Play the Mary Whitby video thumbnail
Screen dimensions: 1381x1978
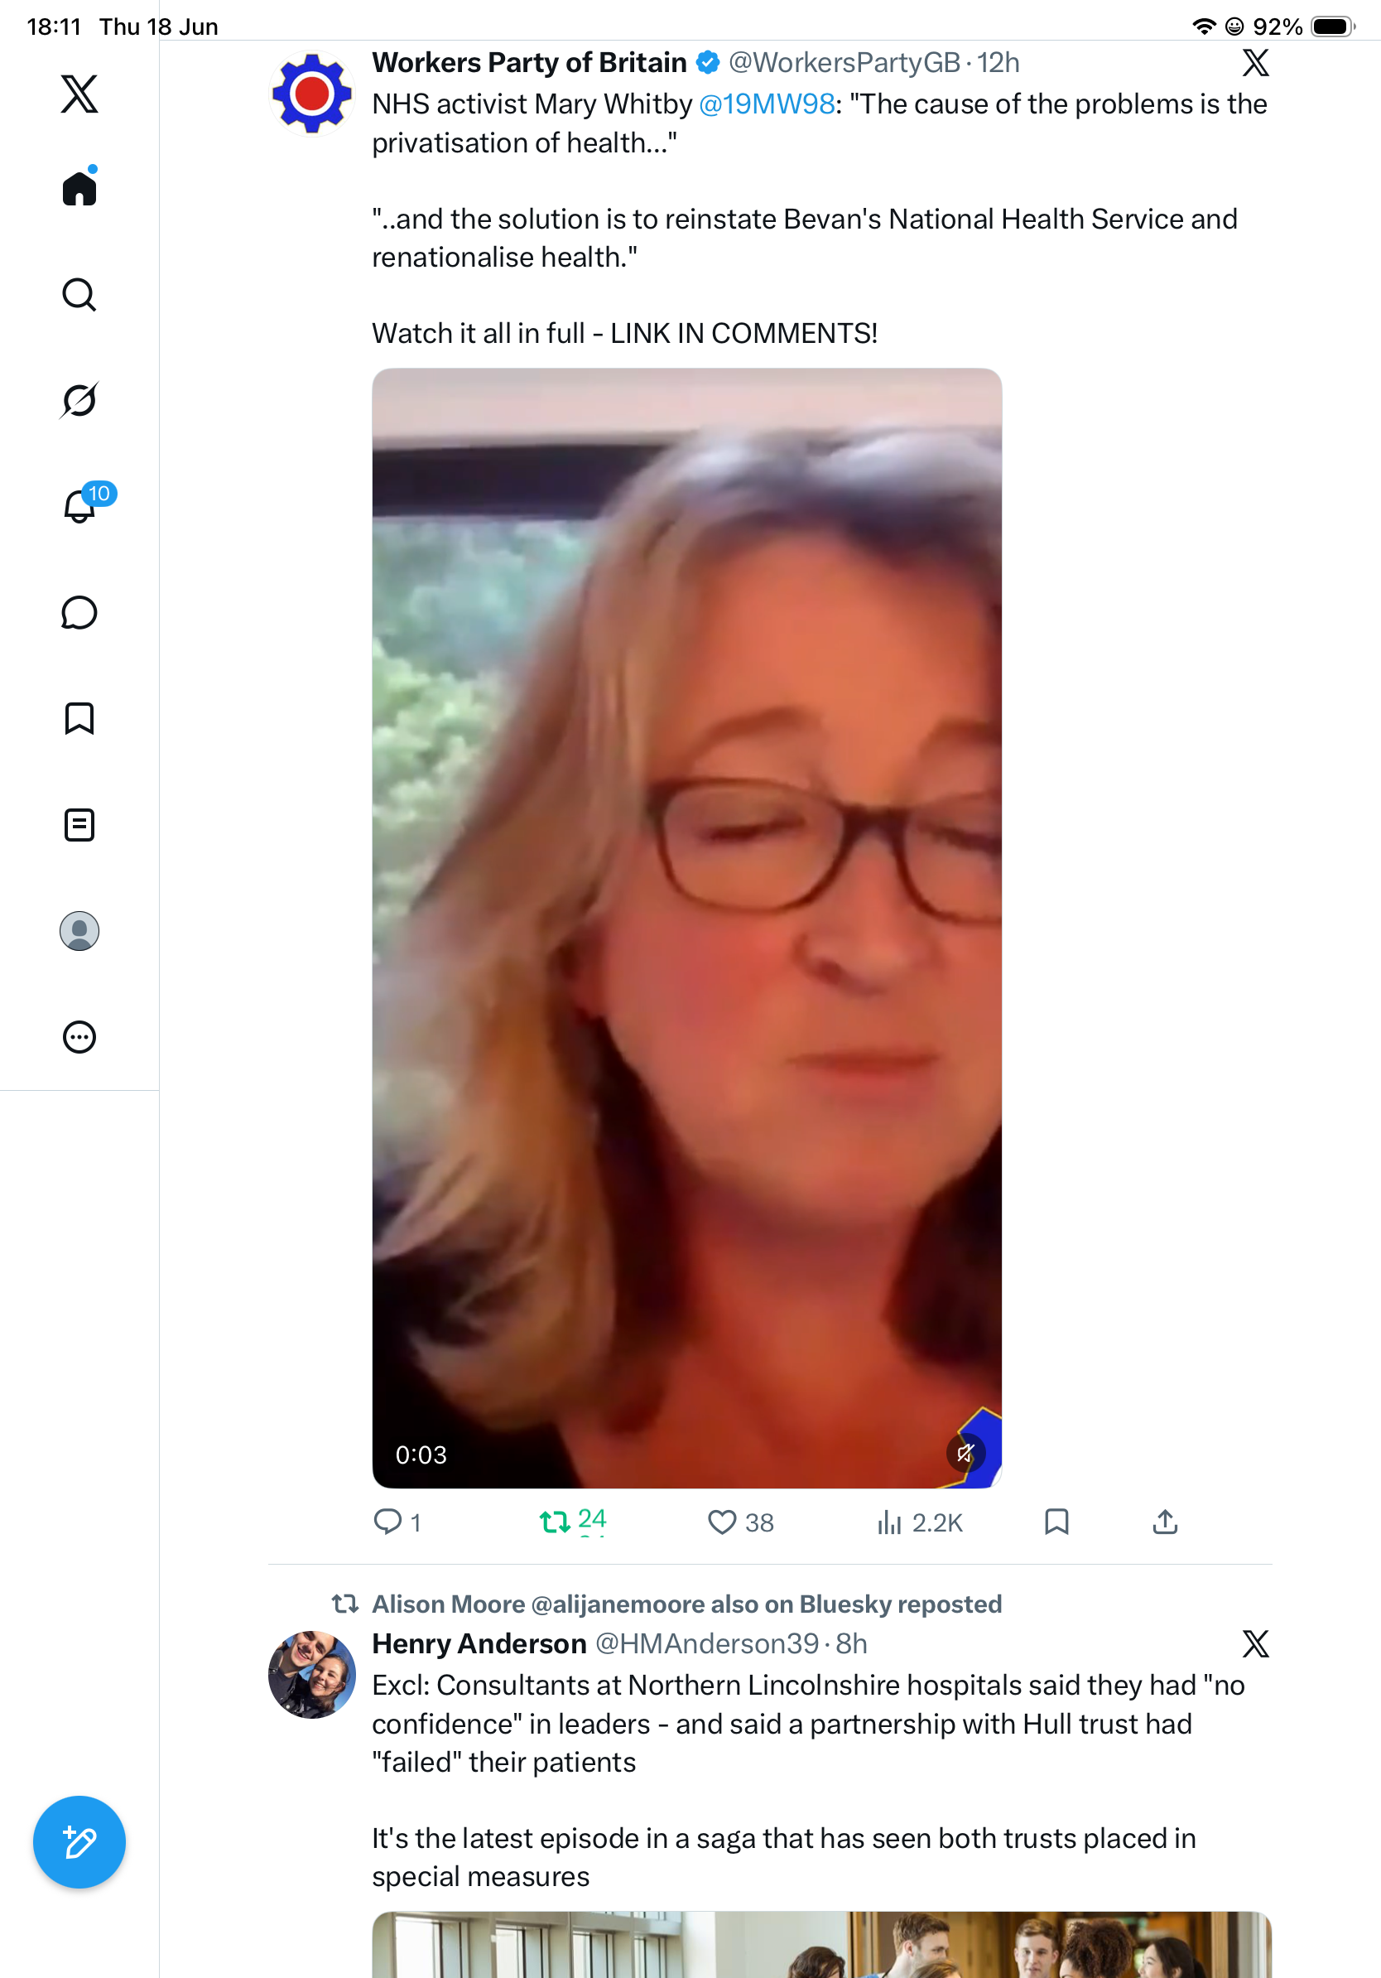click(x=687, y=928)
